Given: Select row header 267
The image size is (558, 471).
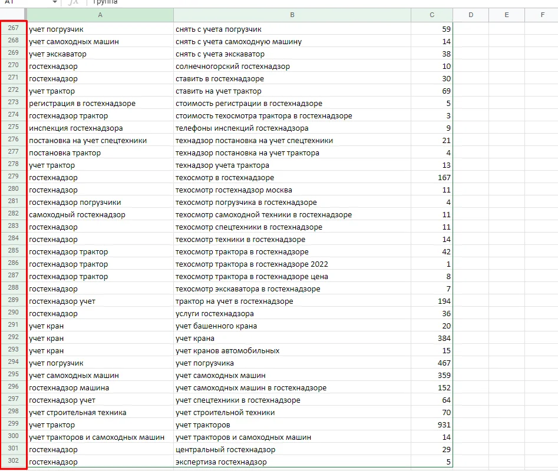Looking at the screenshot, I should 13,28.
